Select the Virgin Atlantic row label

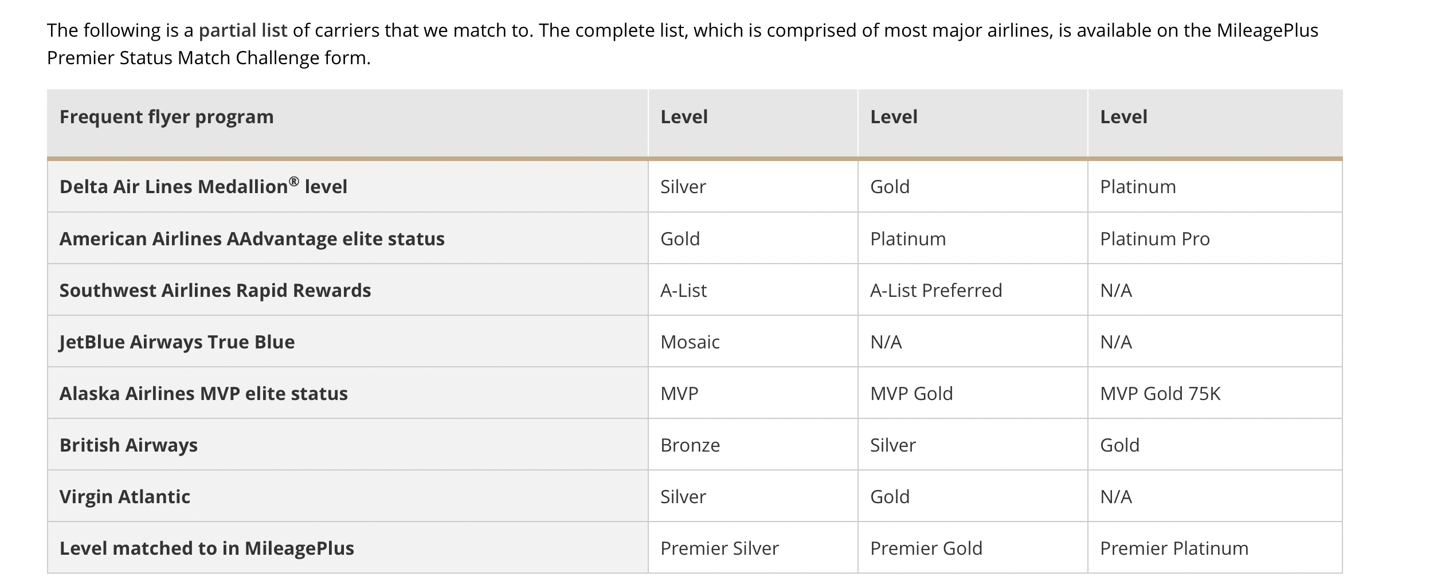(124, 497)
